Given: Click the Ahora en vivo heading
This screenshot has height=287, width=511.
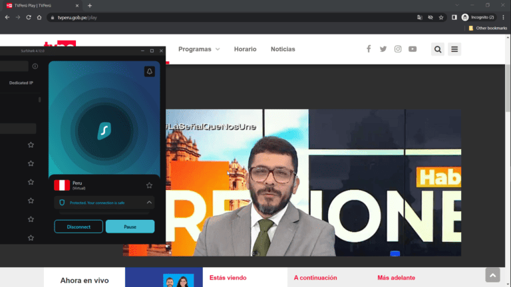Looking at the screenshot, I should click(x=85, y=280).
